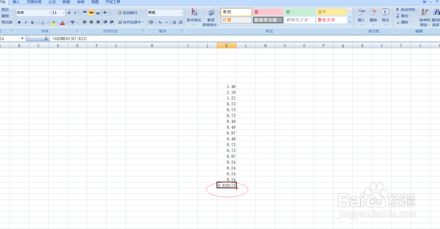
Task: Switch to the 审阅 ribbon tab
Action: (81, 2)
